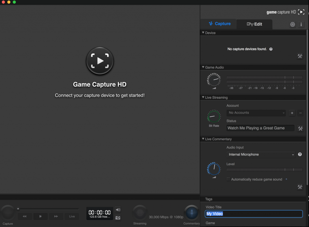Click the green maximize window button
This screenshot has width=309, height=227.
(14, 2)
